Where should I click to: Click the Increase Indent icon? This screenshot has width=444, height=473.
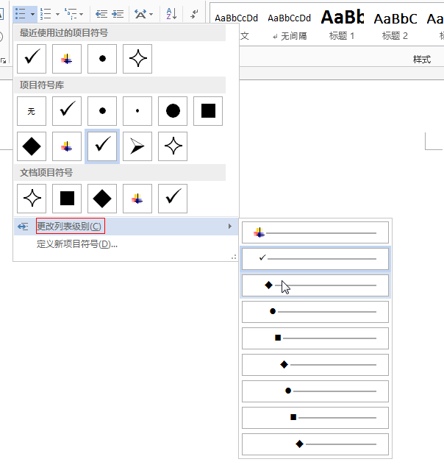click(x=118, y=14)
